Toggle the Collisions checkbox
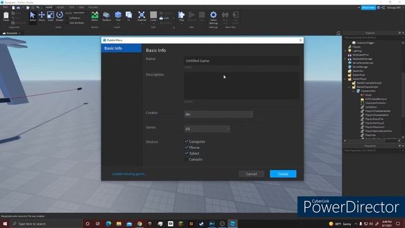The width and height of the screenshot is (405, 228). click(67, 18)
